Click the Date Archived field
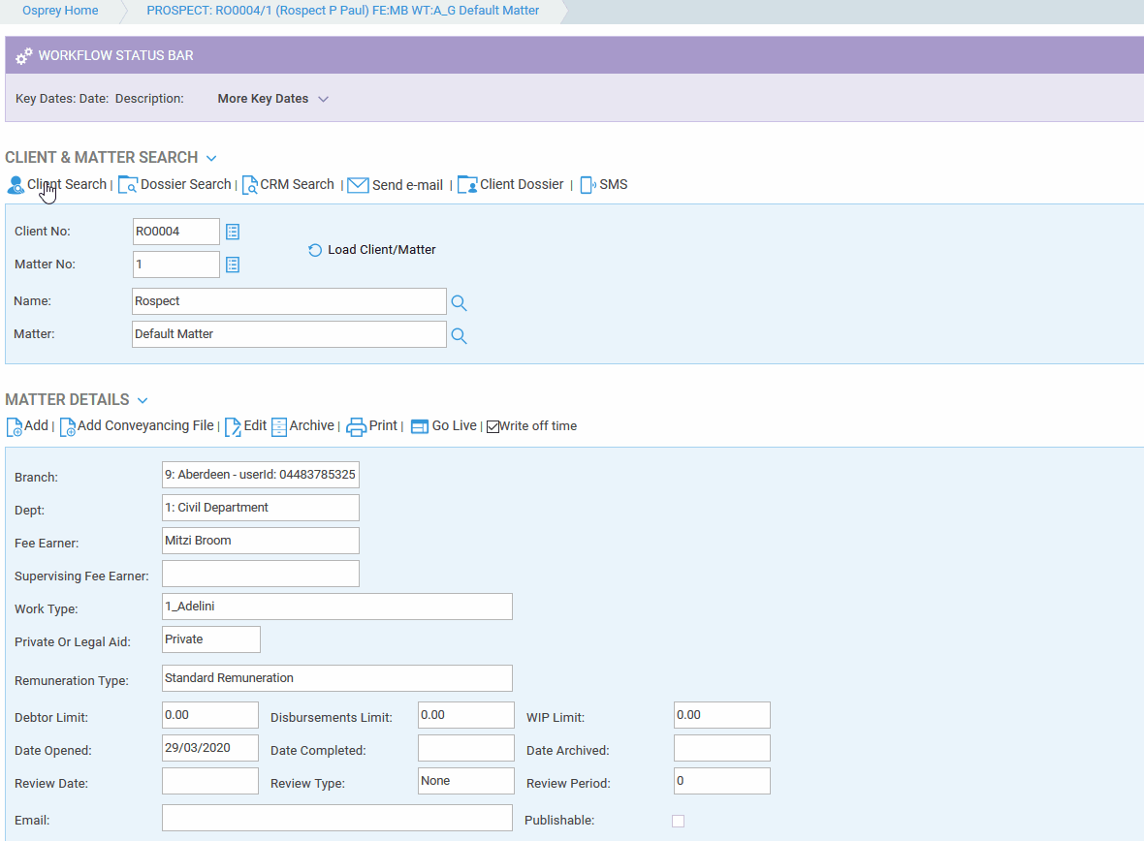This screenshot has height=841, width=1144. click(722, 748)
